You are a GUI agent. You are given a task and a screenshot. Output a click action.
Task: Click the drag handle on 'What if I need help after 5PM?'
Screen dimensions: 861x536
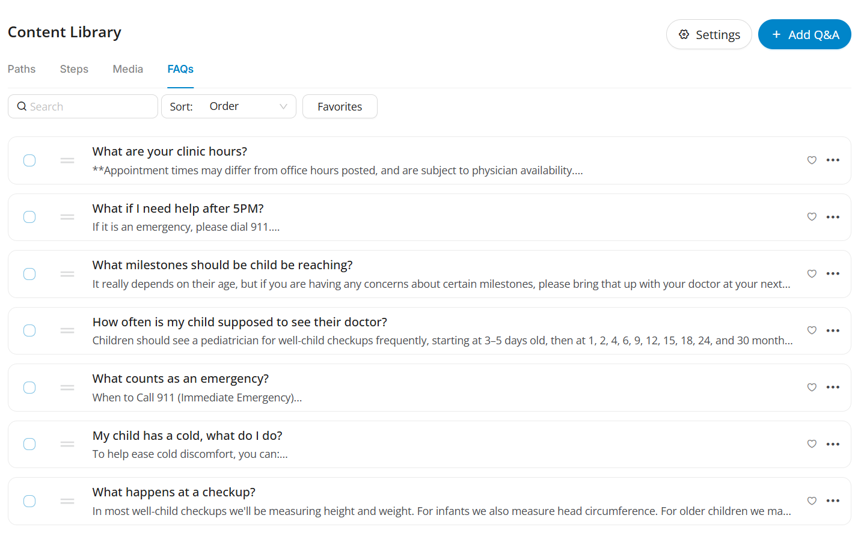pyautogui.click(x=67, y=217)
